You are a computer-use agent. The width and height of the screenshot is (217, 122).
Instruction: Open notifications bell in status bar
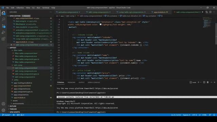tap(214, 115)
